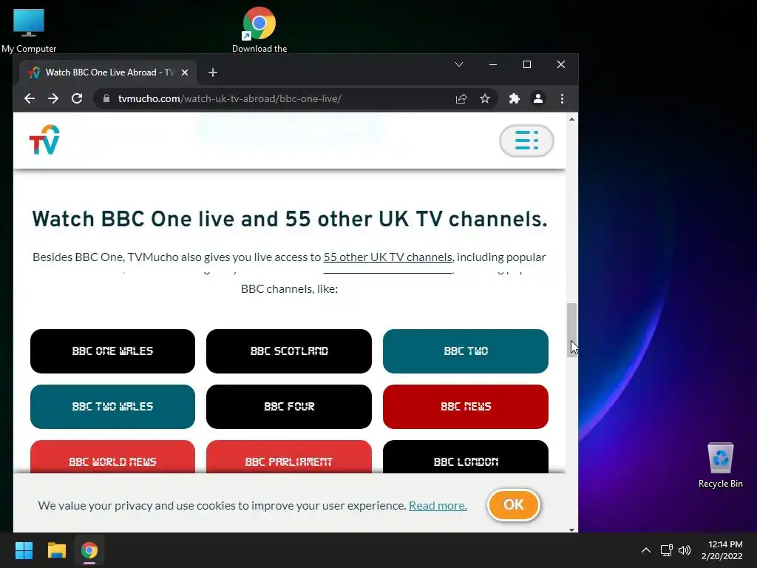Go forward in Chrome

(x=53, y=98)
